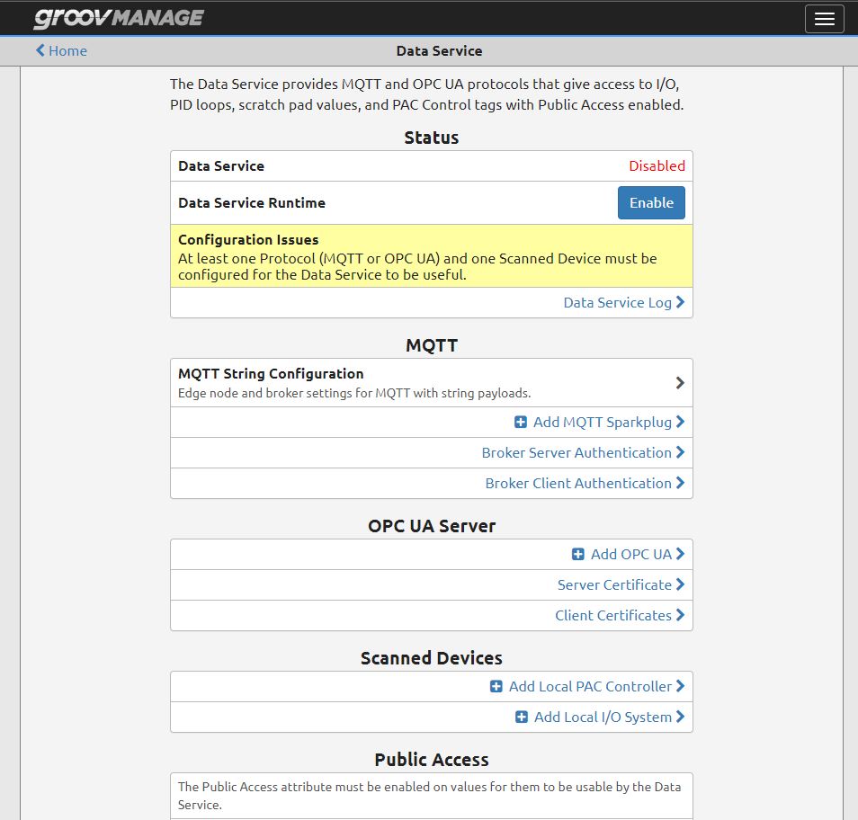Click the chevron after Broker Server Authentication
Screen dimensions: 858x820
pyautogui.click(x=680, y=452)
